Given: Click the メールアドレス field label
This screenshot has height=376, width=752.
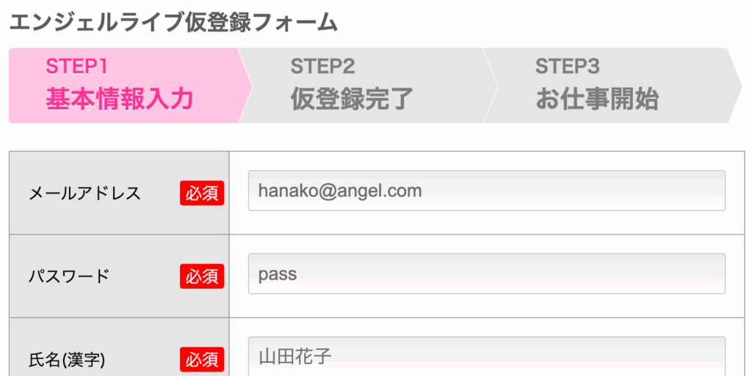Looking at the screenshot, I should [84, 193].
